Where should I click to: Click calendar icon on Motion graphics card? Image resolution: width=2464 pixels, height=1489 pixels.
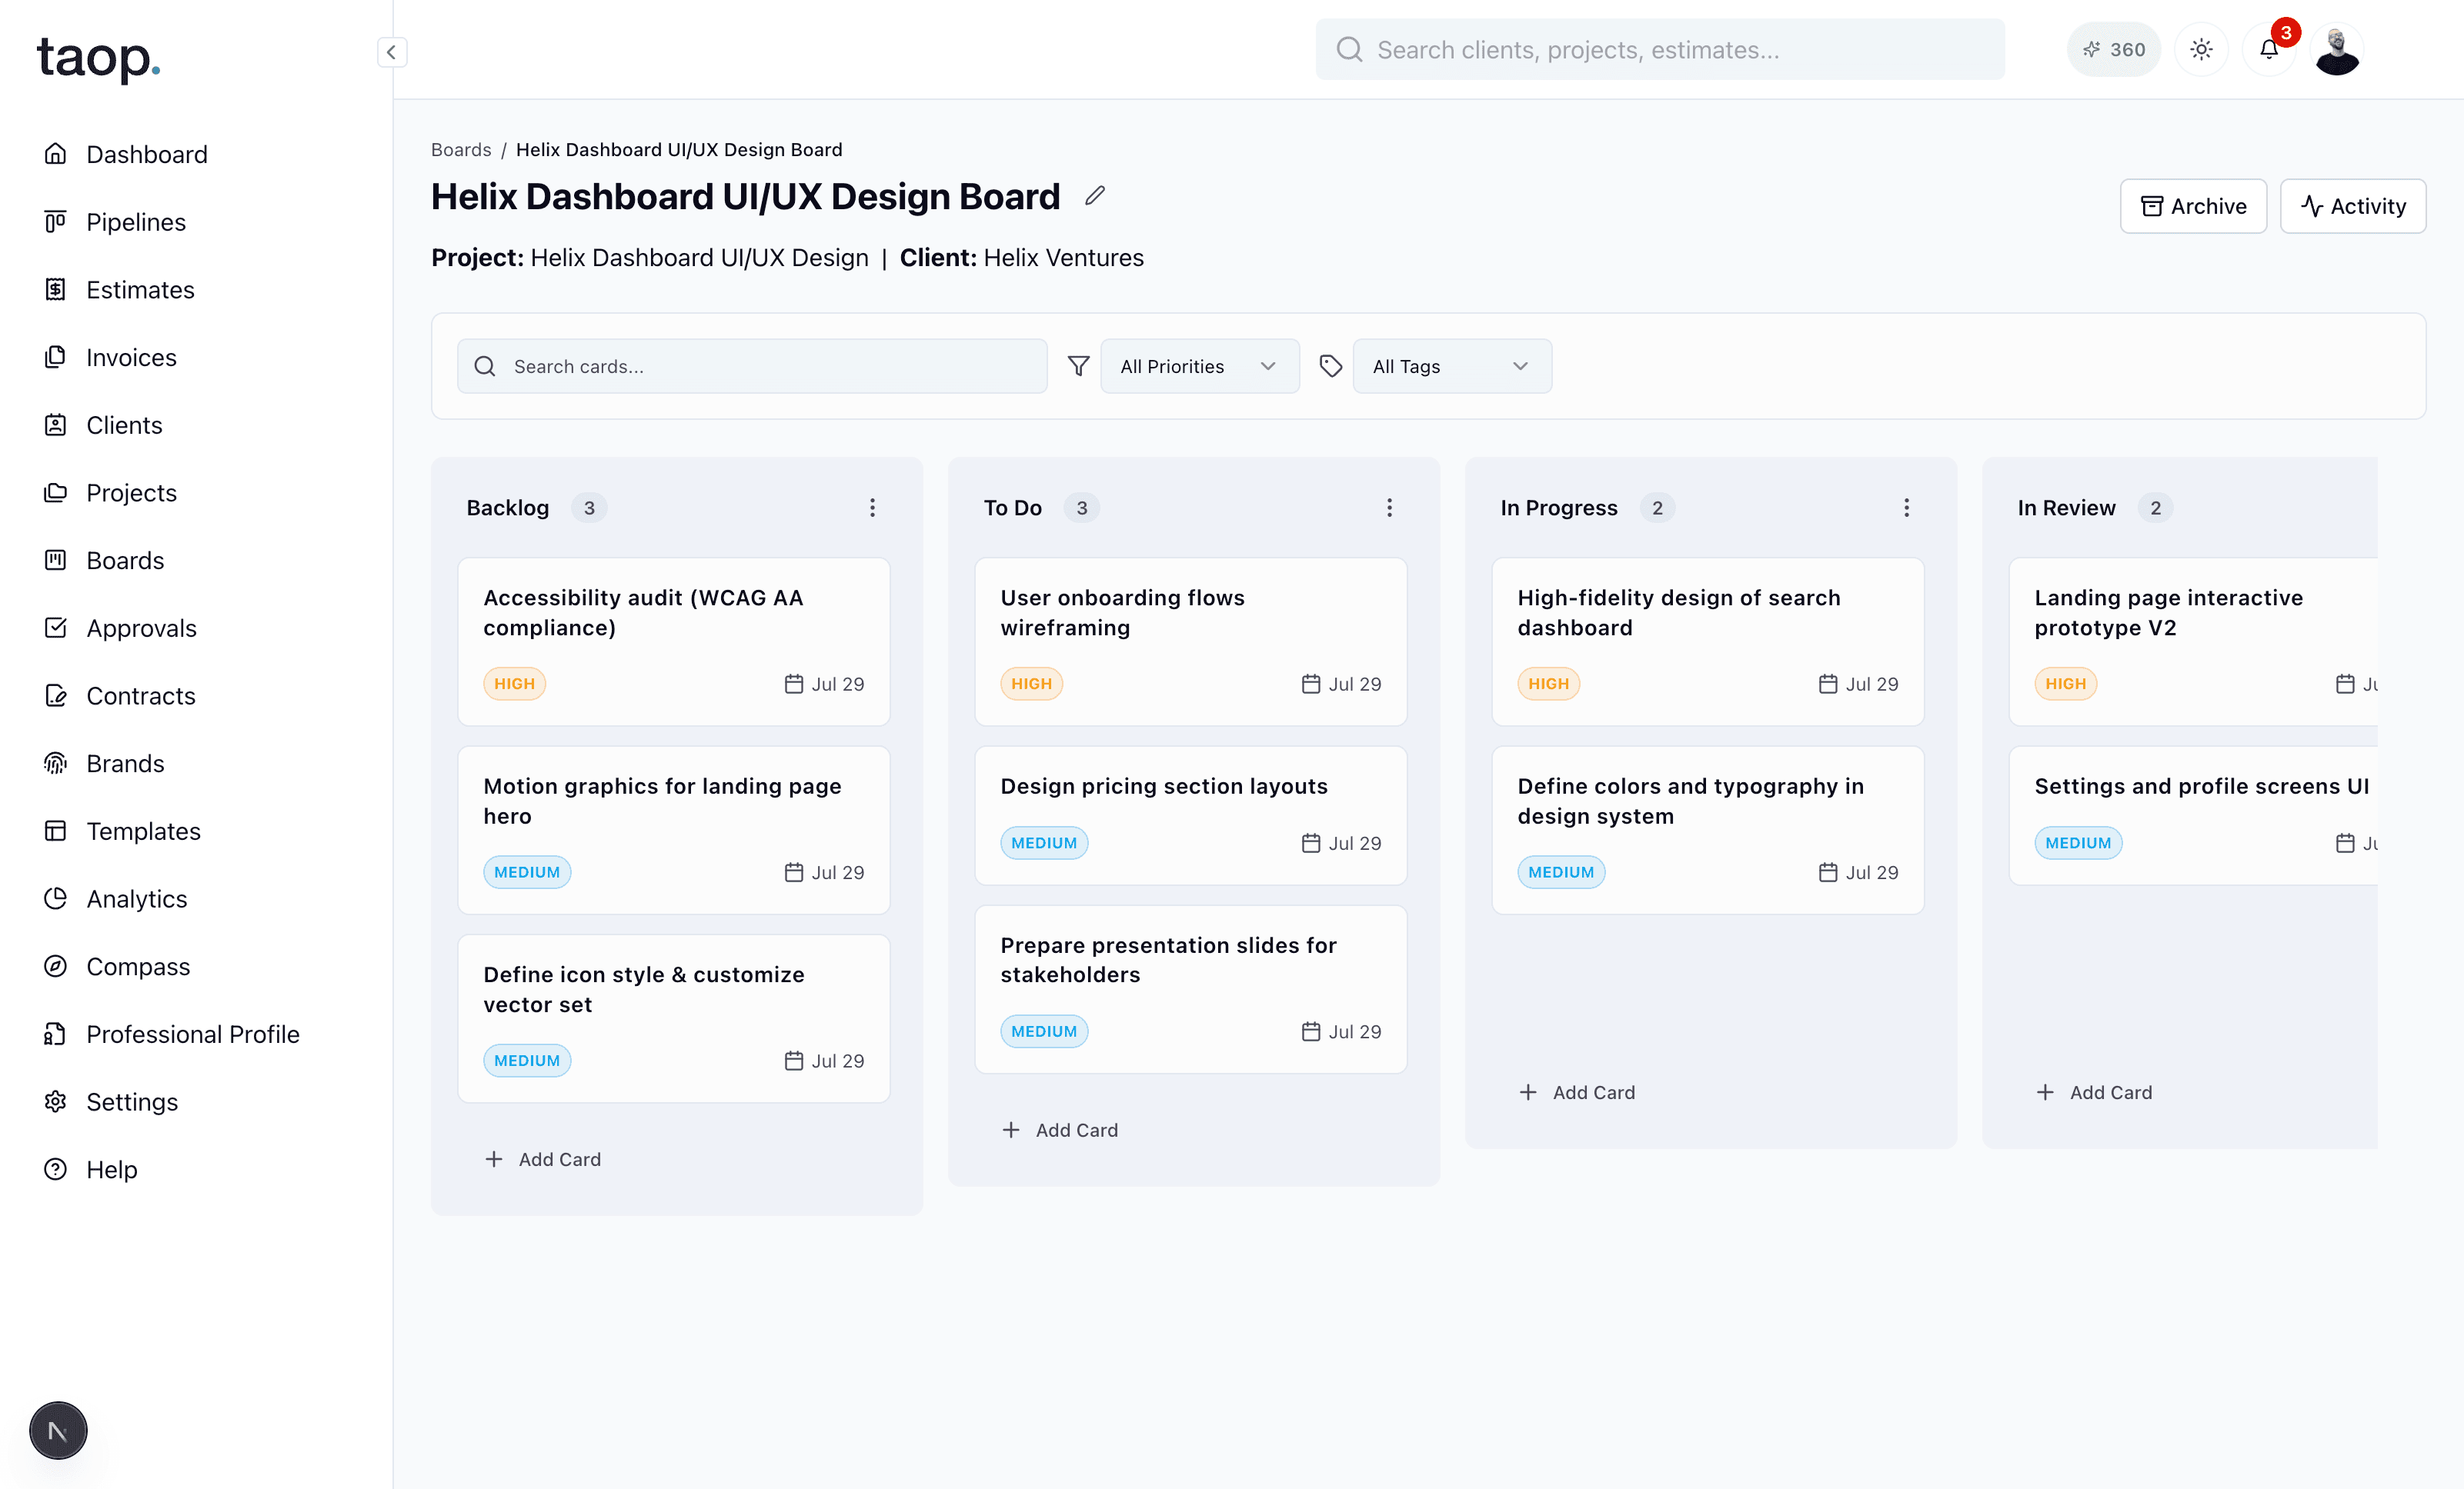point(794,872)
